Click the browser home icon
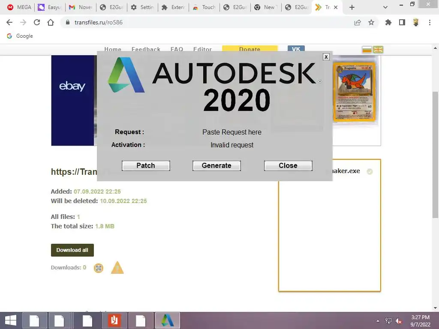This screenshot has width=439, height=329. point(51,22)
